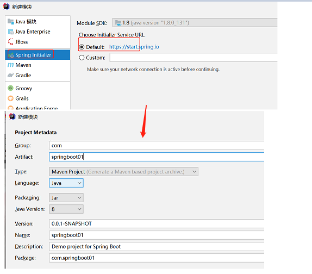Click the IntelliJ logo in Project Metadata dialog
Image resolution: width=312 pixels, height=274 pixels.
(13, 116)
